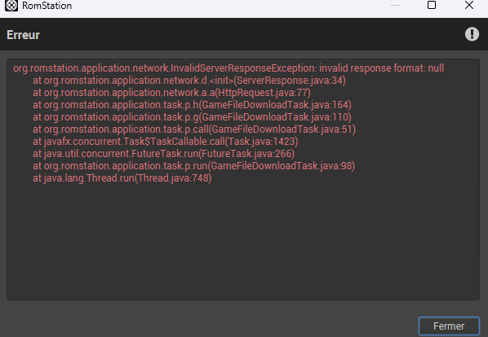Click the Erreur heading text
The height and width of the screenshot is (337, 488).
click(24, 35)
